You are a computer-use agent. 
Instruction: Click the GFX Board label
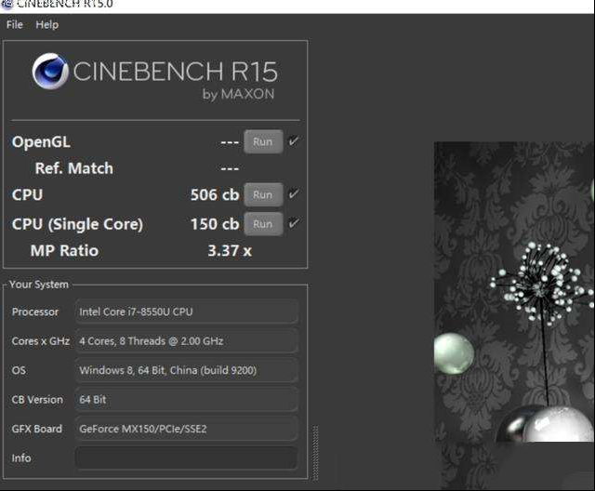tap(37, 429)
